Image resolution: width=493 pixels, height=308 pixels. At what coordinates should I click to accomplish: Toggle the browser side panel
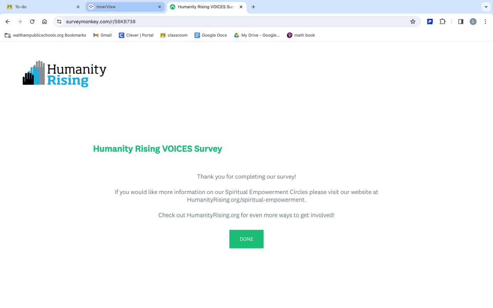click(x=461, y=22)
